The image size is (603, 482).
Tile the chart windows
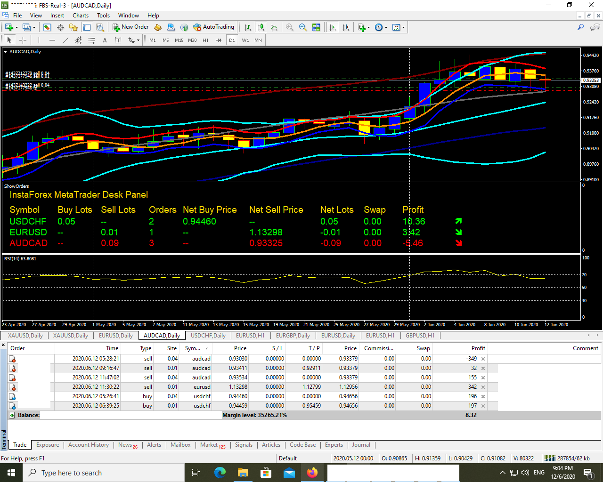click(x=316, y=27)
